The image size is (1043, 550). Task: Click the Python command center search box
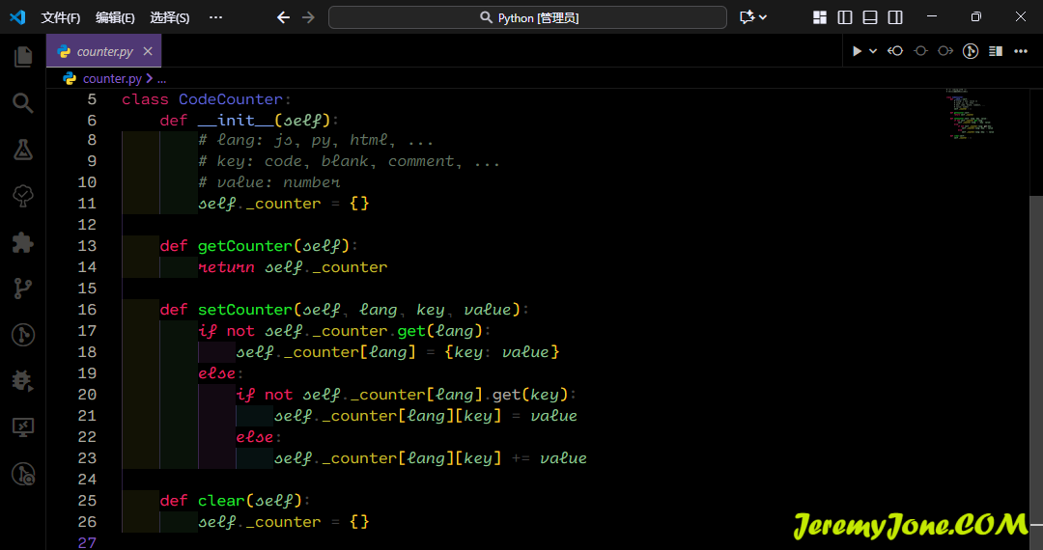[527, 17]
